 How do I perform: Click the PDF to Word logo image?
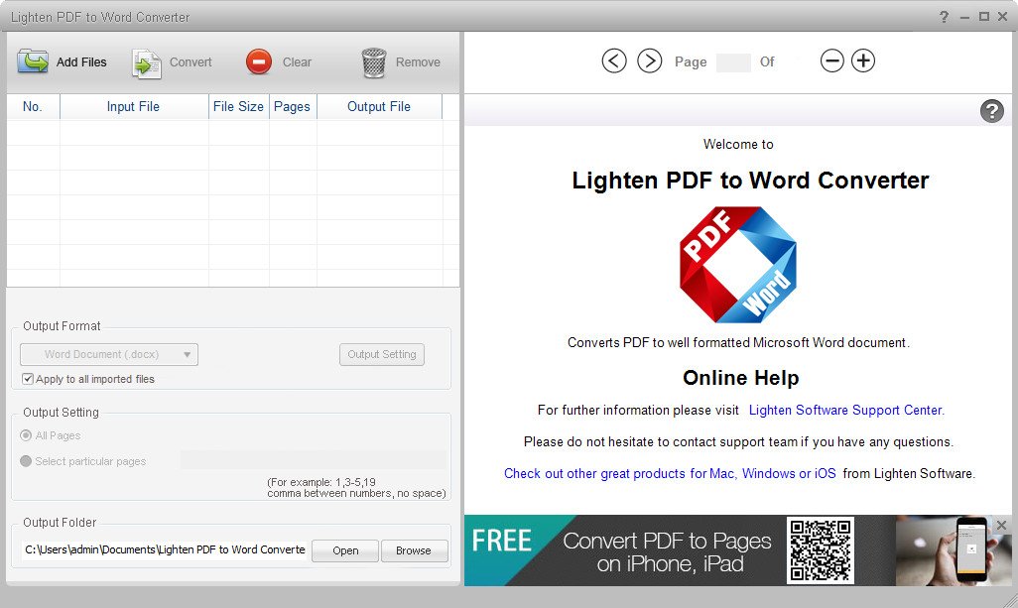(x=738, y=265)
